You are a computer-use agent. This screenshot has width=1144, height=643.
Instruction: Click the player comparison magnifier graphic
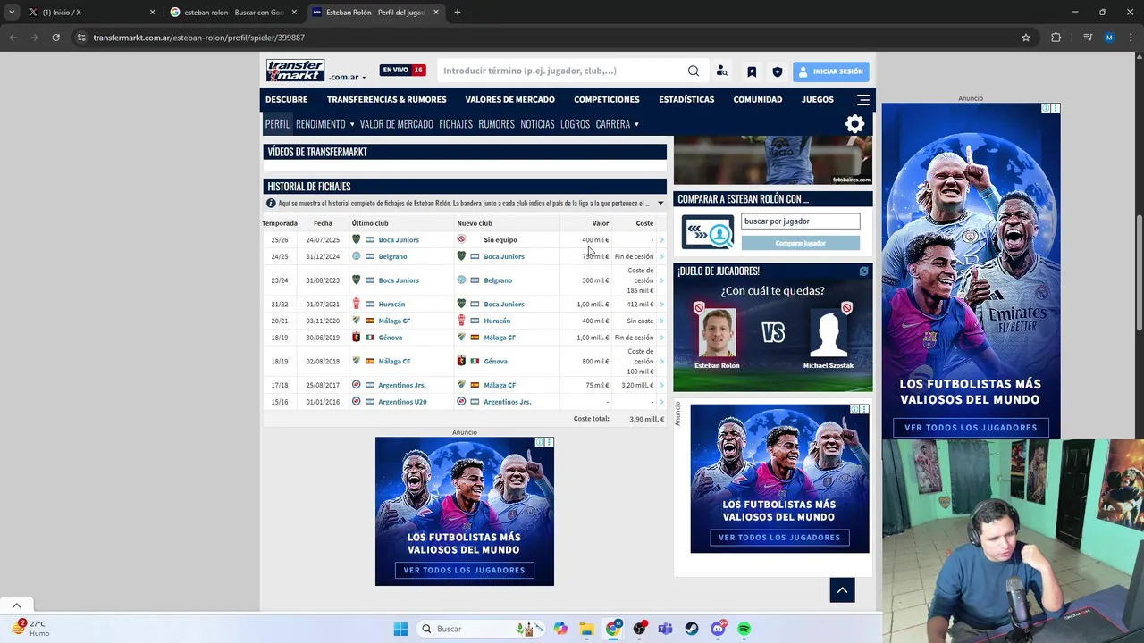708,232
